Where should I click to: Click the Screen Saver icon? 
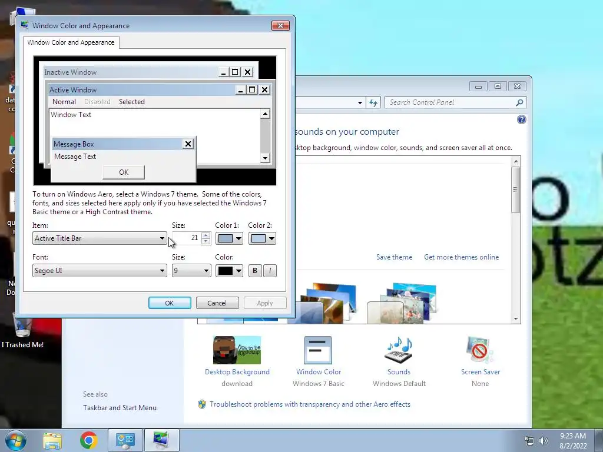tap(479, 350)
